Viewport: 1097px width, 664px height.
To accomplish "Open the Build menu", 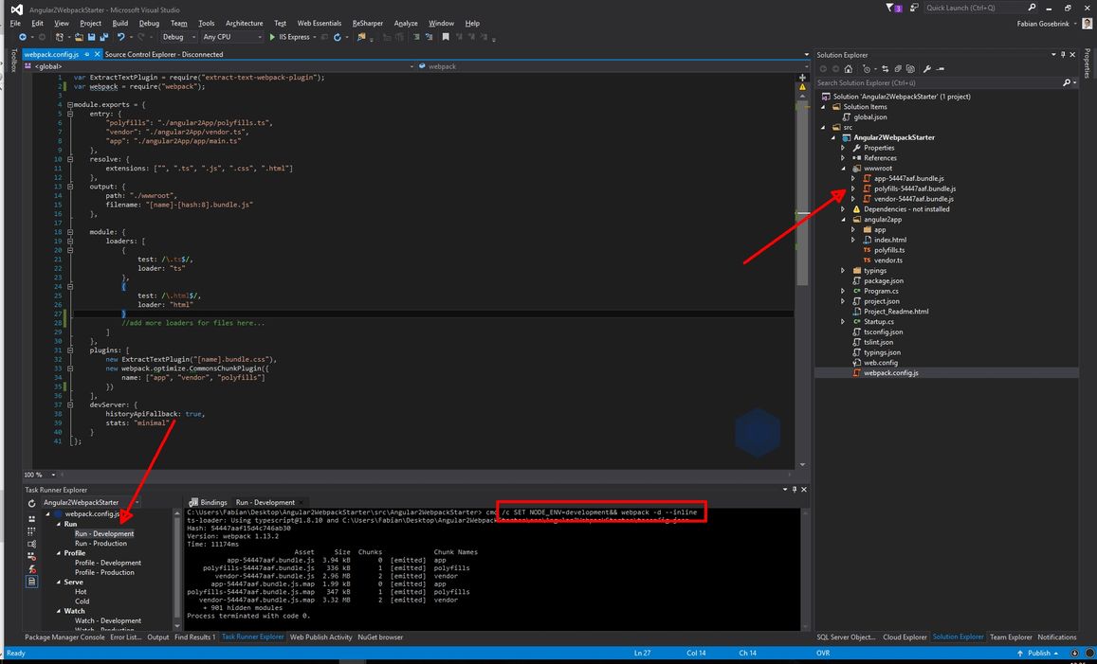I will coord(120,23).
